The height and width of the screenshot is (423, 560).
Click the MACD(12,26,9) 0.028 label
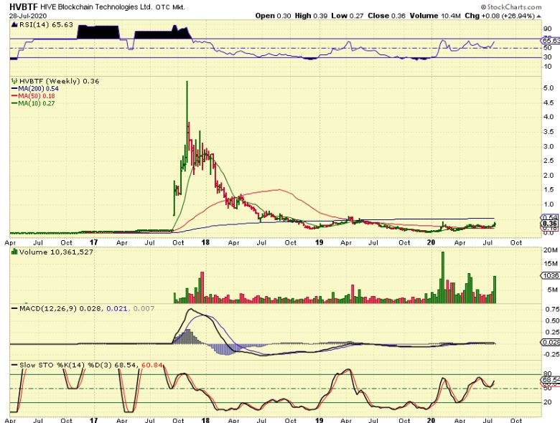[61, 308]
